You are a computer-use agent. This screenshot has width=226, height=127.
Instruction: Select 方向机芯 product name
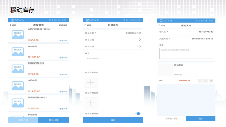[x=32, y=46]
